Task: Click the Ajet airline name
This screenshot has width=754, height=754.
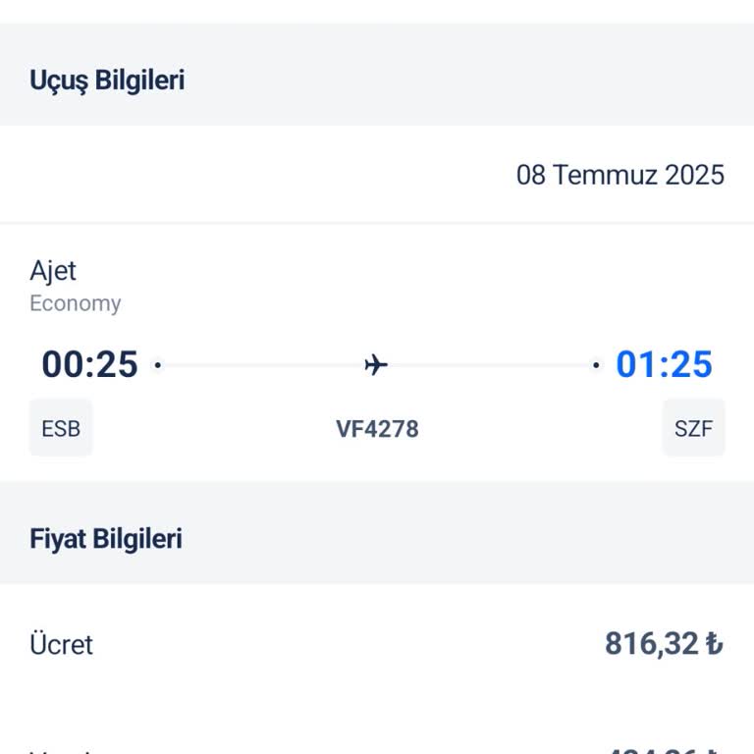Action: pyautogui.click(x=53, y=271)
